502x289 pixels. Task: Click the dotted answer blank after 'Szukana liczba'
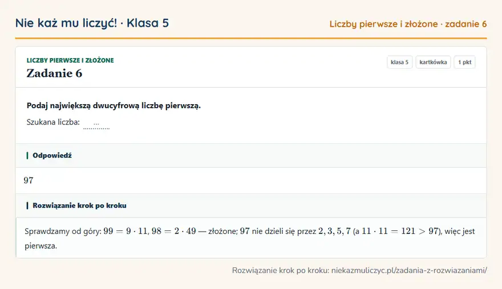[x=96, y=124]
